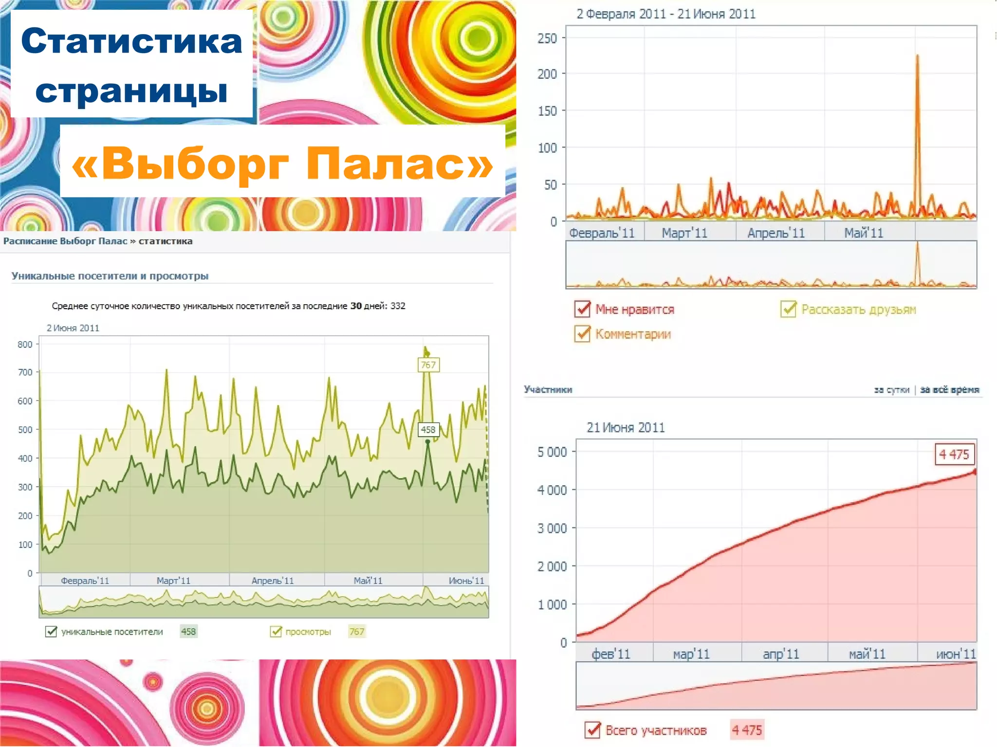Click the 4 475 members data label
Screen dimensions: 997x747
pyautogui.click(x=954, y=455)
